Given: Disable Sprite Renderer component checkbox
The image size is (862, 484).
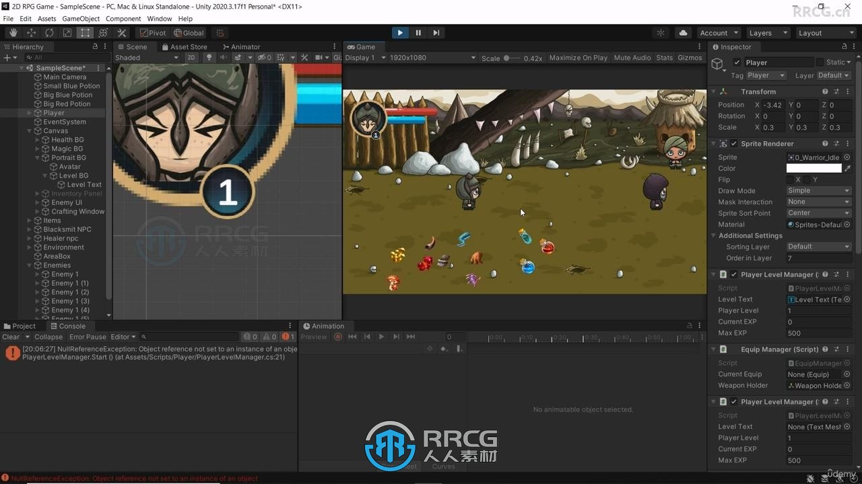Looking at the screenshot, I should [733, 144].
